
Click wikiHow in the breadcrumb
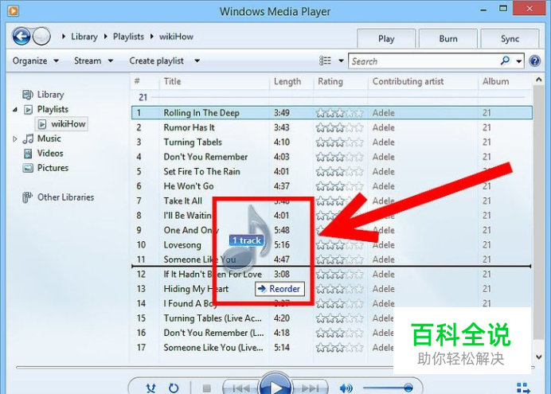coord(176,37)
